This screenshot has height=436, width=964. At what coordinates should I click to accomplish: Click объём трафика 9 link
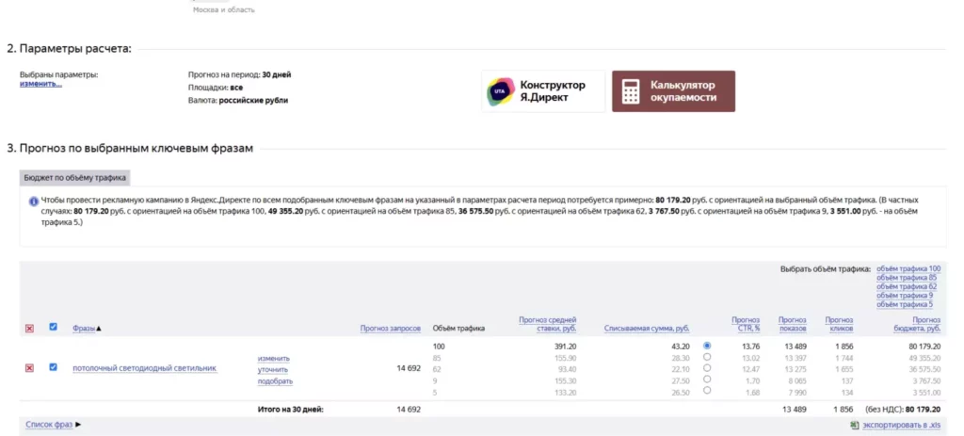905,295
